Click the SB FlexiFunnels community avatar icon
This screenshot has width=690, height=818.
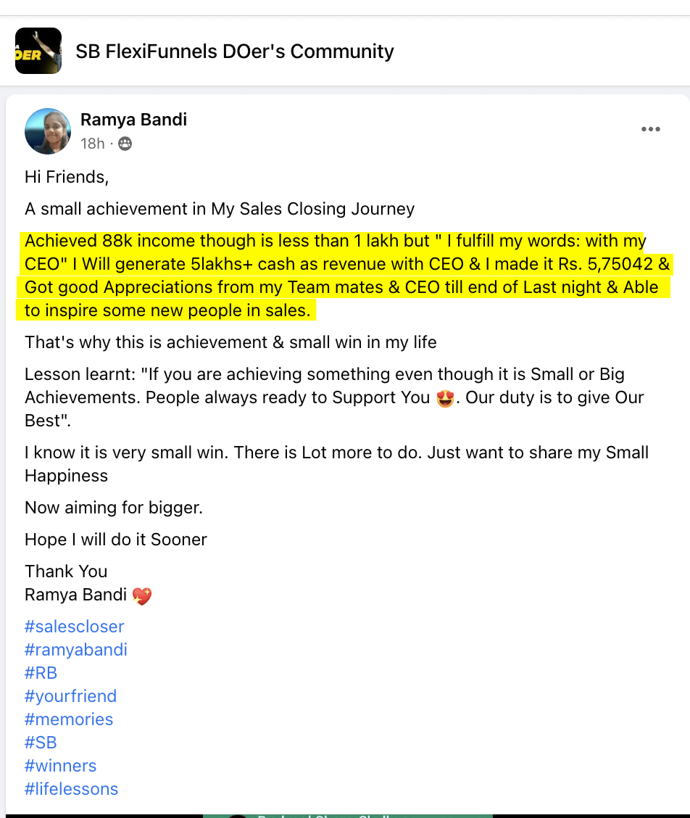pos(38,51)
